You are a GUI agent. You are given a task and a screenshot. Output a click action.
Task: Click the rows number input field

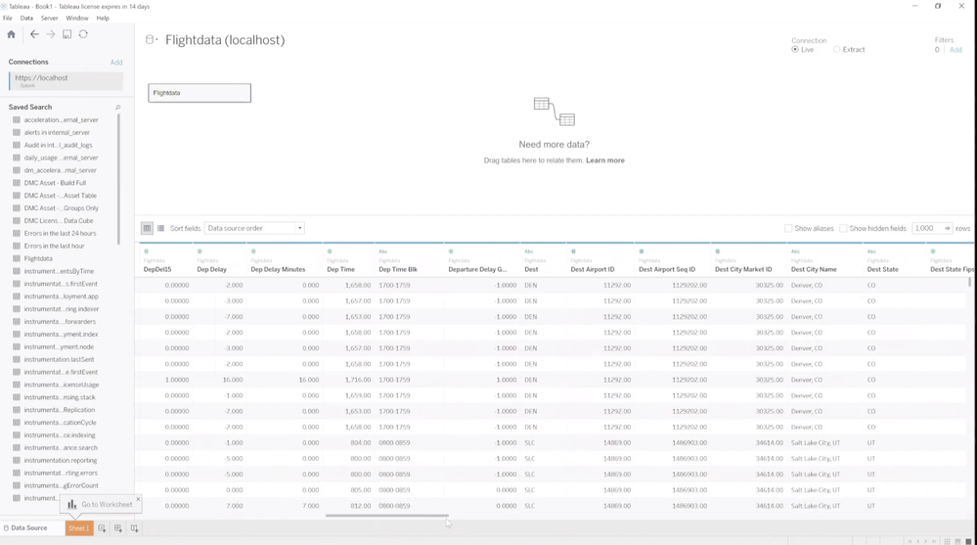click(x=928, y=228)
